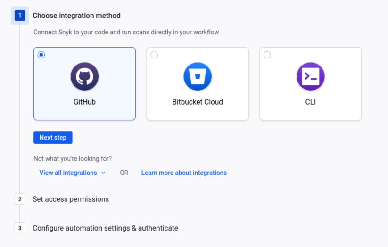
Task: Open Learn more about integrations link
Action: pyautogui.click(x=184, y=173)
